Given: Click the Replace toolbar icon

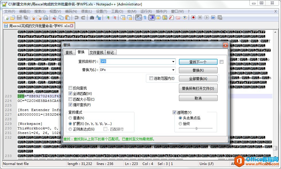Looking at the screenshot, I should [x=99, y=18].
